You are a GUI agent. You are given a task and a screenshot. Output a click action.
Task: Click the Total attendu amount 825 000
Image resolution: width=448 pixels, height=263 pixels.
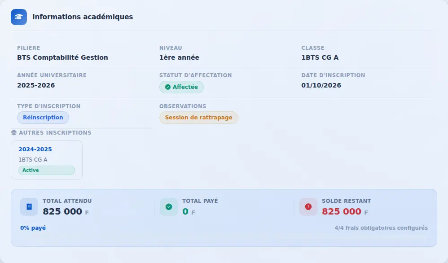(x=62, y=211)
